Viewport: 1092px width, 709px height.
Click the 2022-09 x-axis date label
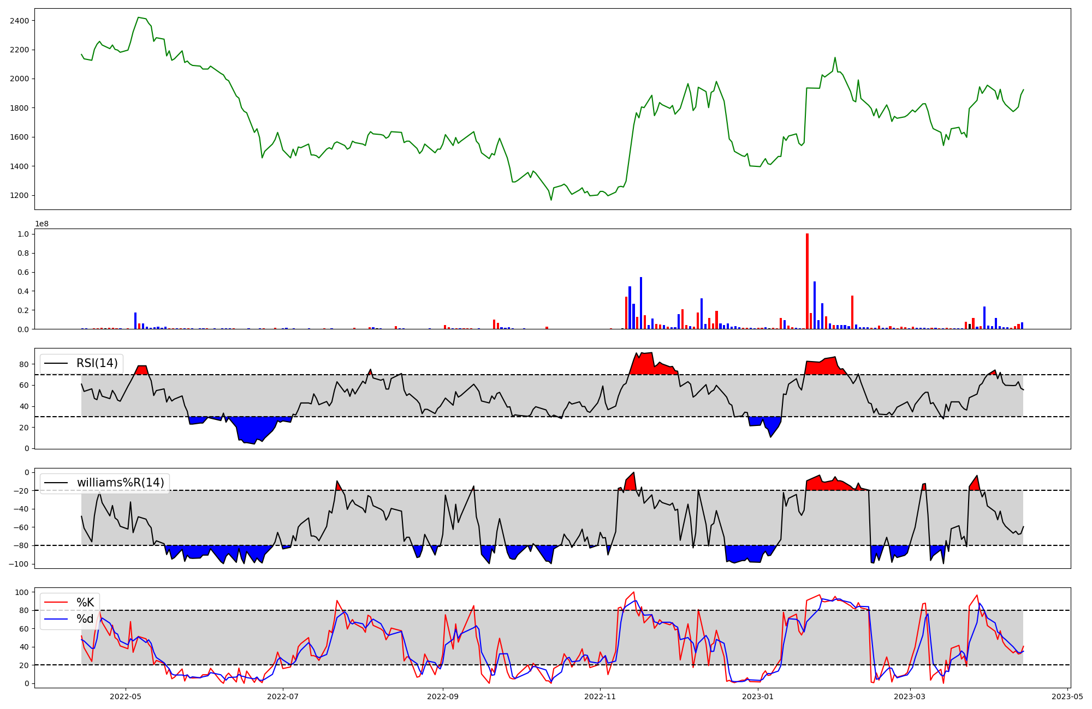point(442,696)
